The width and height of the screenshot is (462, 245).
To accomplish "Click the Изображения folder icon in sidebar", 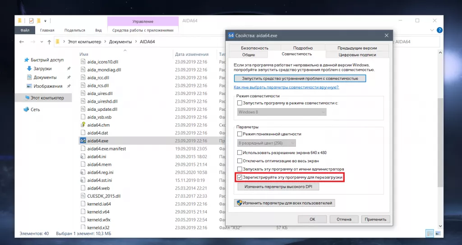I will 29,86.
